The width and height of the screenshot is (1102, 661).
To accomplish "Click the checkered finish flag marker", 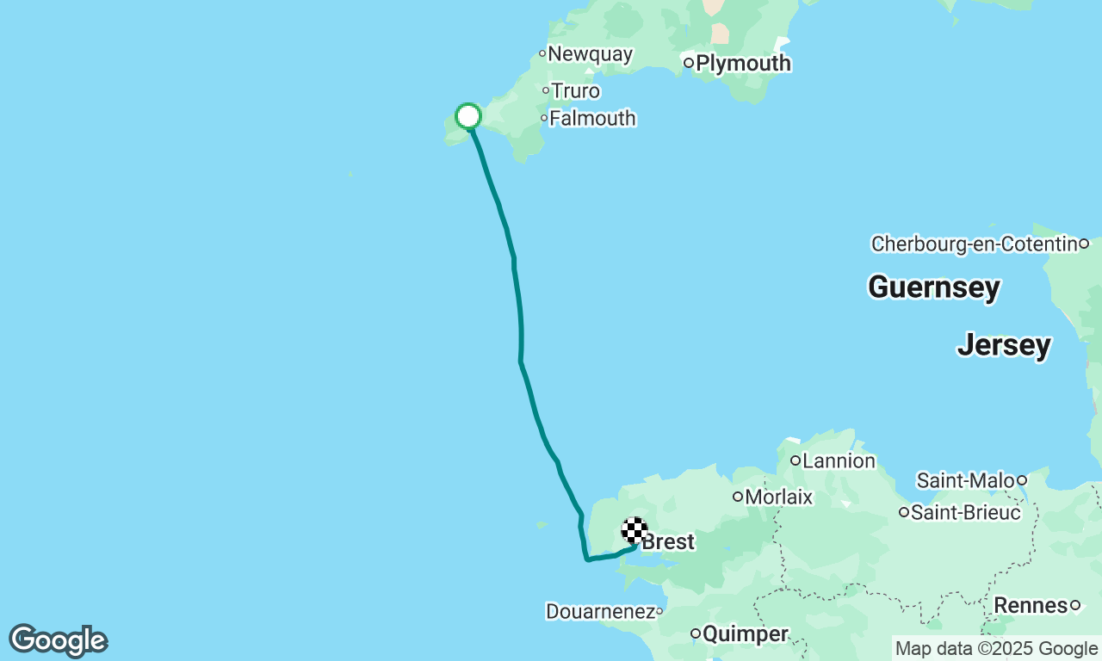I will (x=635, y=530).
